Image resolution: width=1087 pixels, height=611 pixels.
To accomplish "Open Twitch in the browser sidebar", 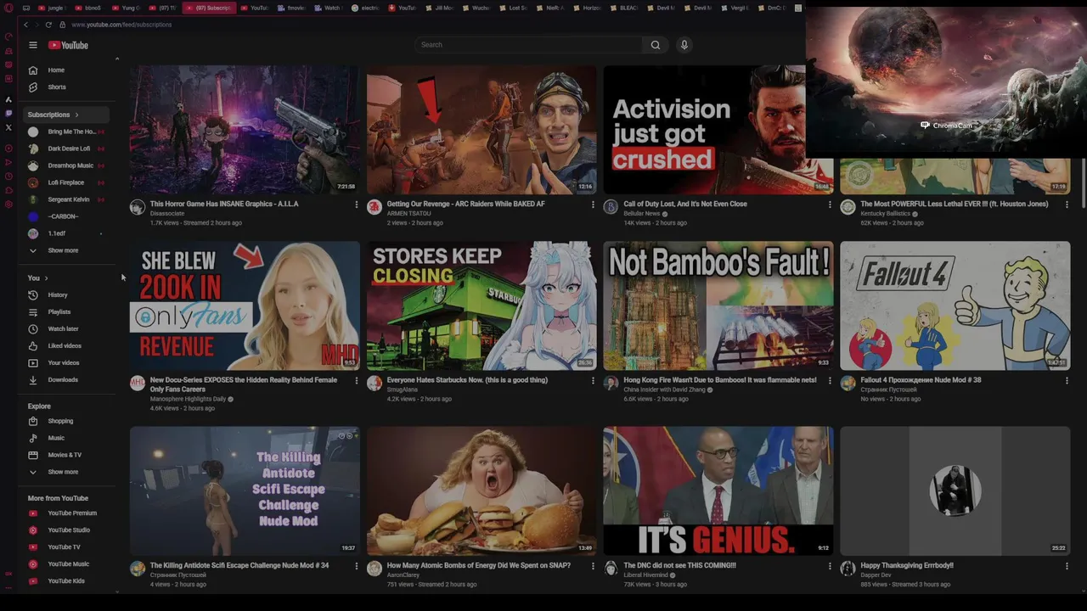I will [8, 113].
